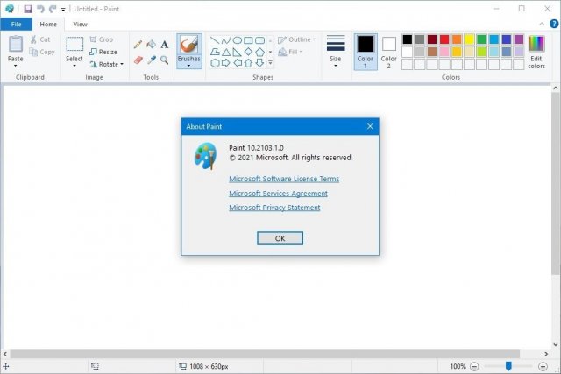Expand the Shapes gallery more arrow

coord(270,63)
